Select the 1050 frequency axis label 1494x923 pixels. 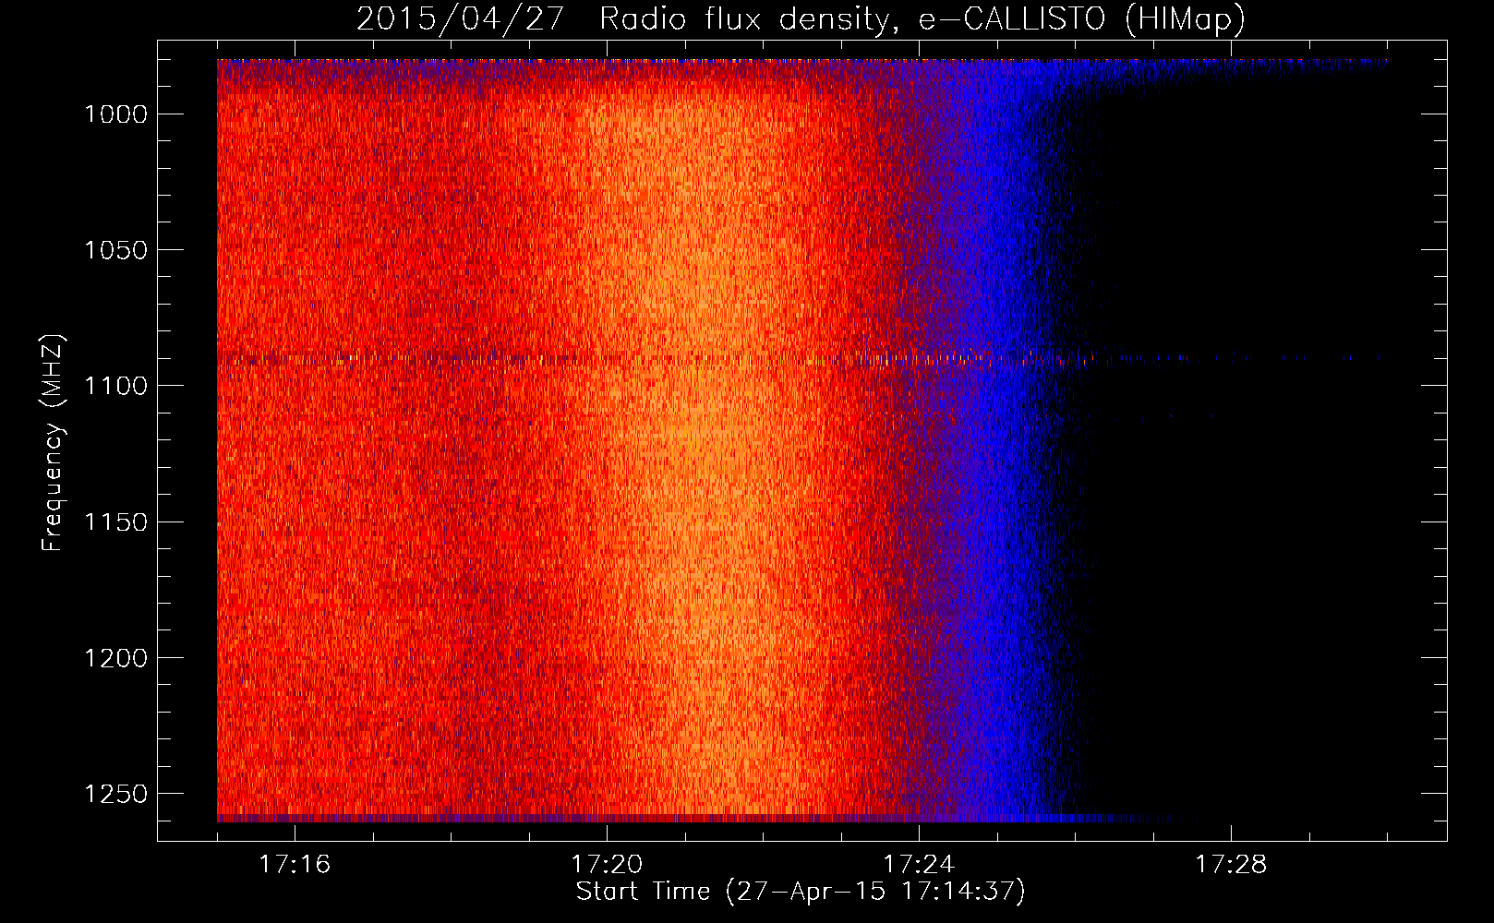click(x=115, y=250)
